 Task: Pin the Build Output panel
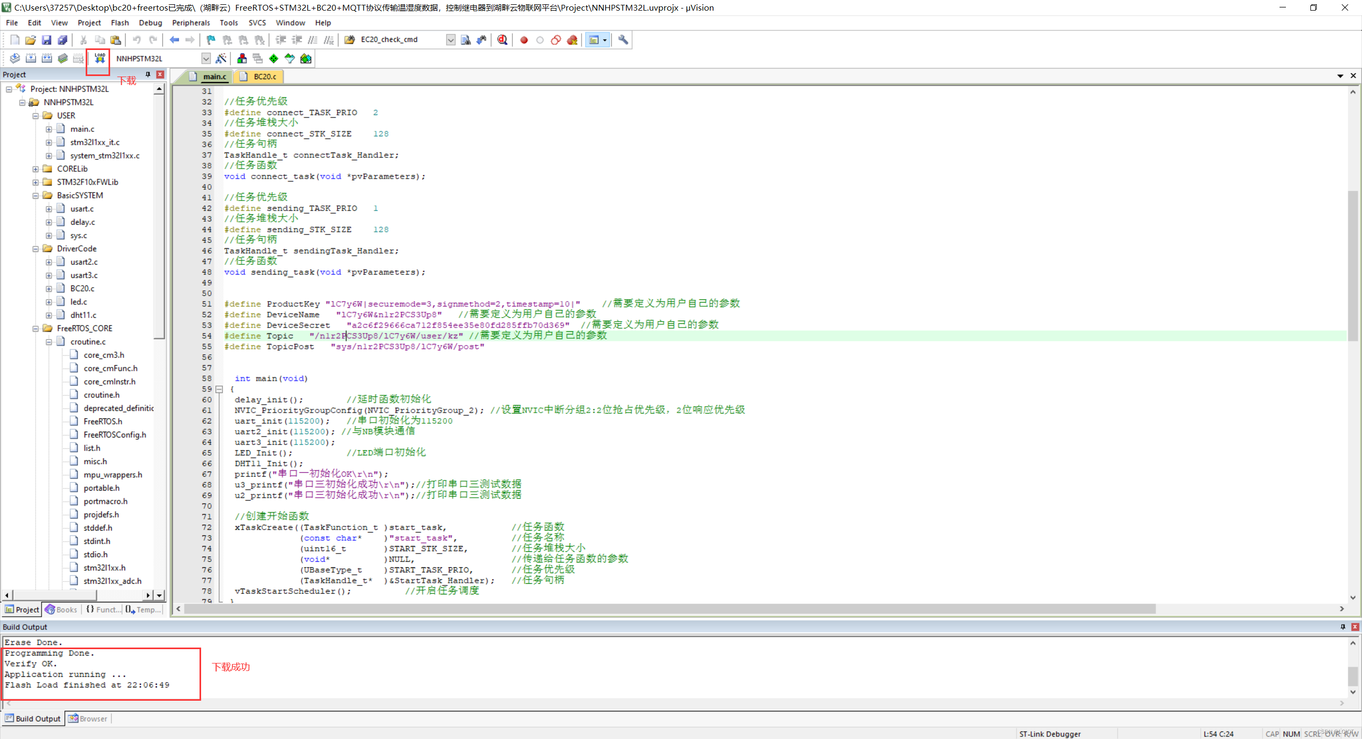coord(1342,627)
